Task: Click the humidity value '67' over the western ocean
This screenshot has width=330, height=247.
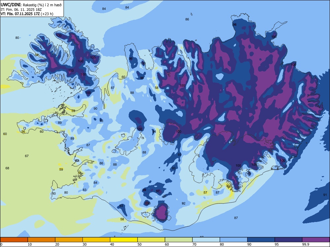Action: [x=27, y=156]
